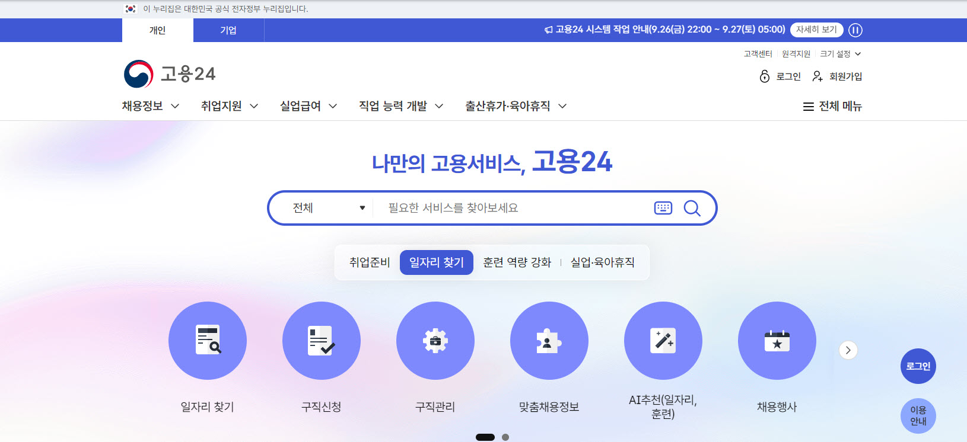Screen dimensions: 967x442
Task: Expand the 크기 설정 dropdown
Action: click(x=840, y=54)
